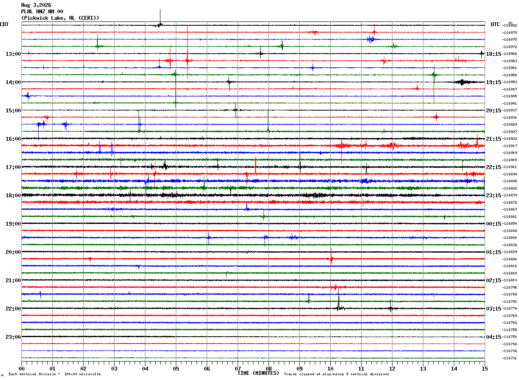
Task: Click the TIME (MINUTES) axis title
Action: (258, 373)
